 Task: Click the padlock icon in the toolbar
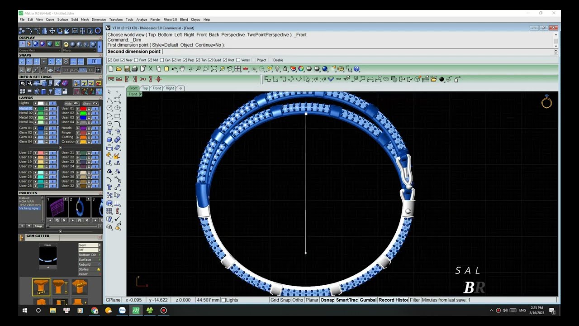285,69
